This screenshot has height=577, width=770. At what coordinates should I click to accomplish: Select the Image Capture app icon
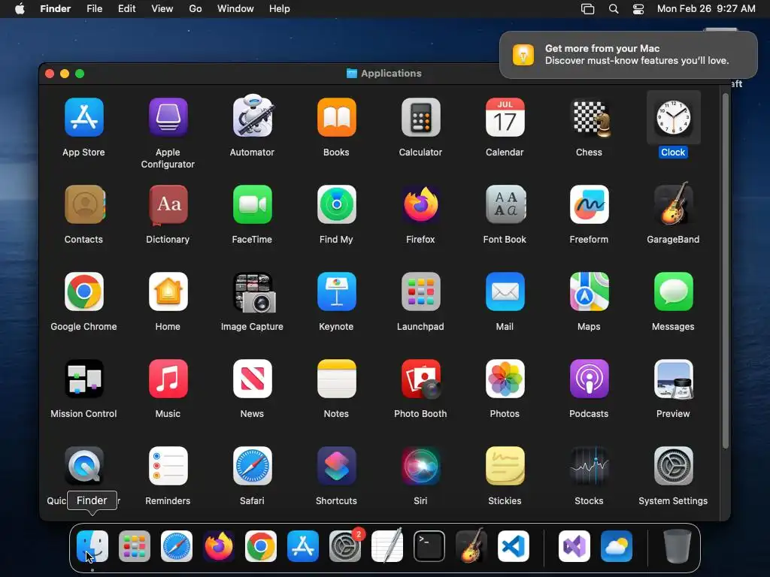click(254, 292)
